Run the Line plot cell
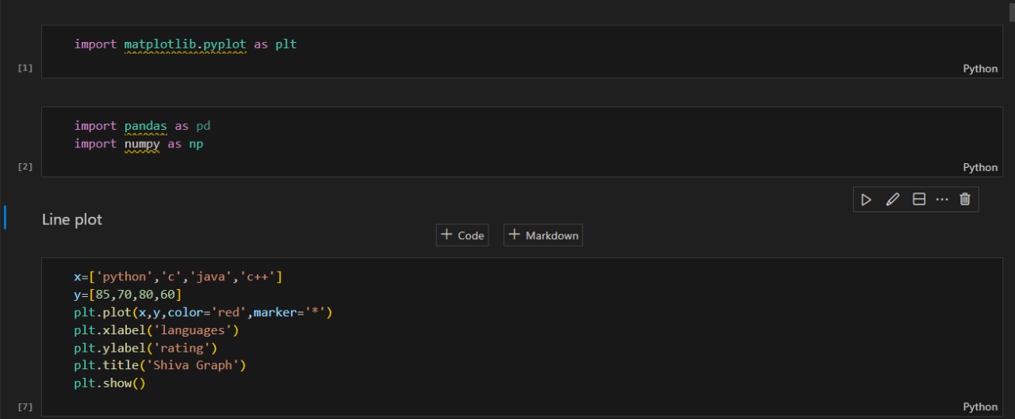Viewport: 1015px width, 419px height. coord(866,200)
